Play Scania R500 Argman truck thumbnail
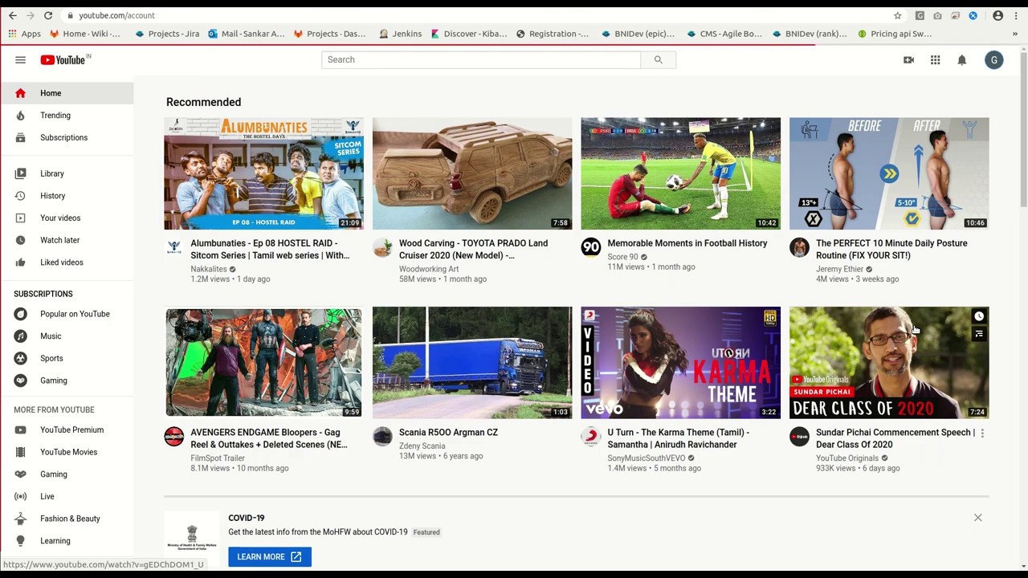 472,363
